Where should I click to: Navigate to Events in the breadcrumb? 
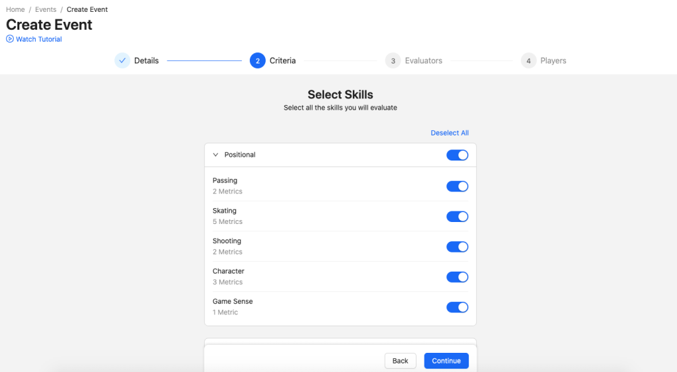coord(46,10)
